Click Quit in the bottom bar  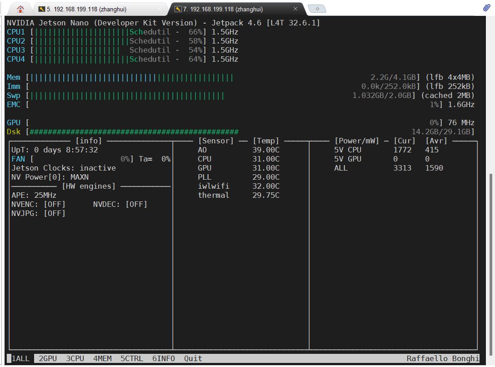193,358
